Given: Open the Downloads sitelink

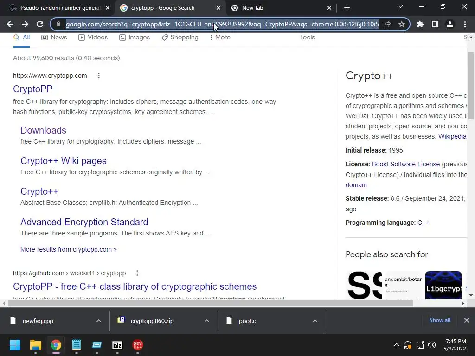Looking at the screenshot, I should tap(43, 130).
